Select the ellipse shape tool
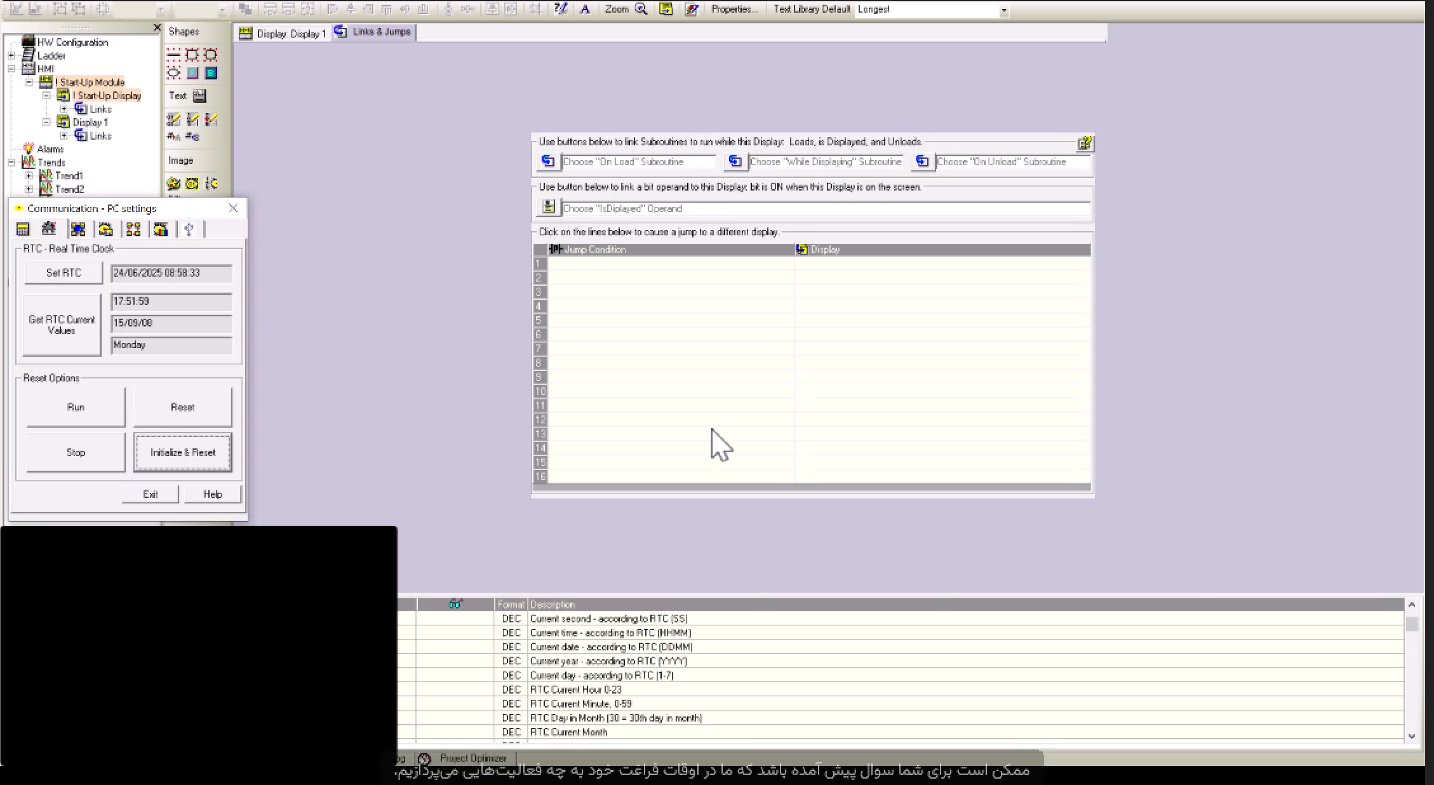 tap(173, 73)
